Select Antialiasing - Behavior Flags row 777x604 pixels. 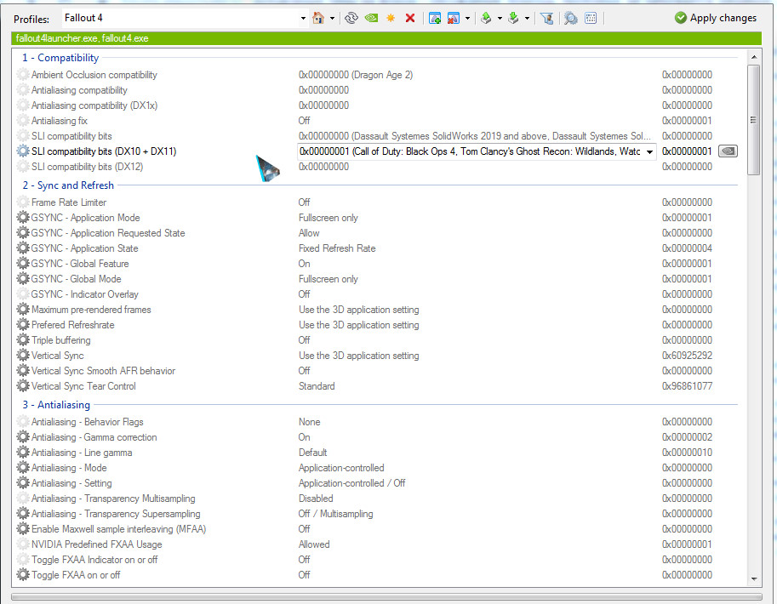(377, 422)
